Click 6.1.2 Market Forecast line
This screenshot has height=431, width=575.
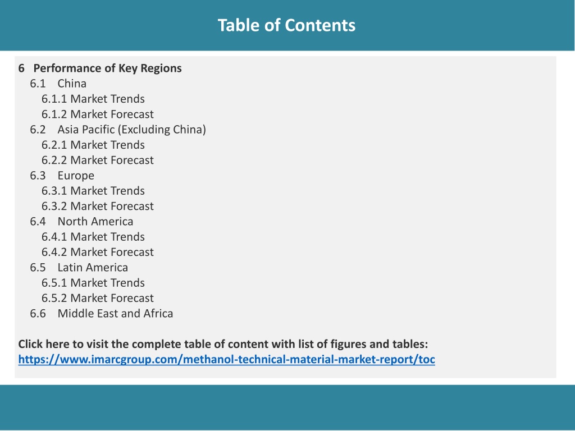(x=98, y=114)
